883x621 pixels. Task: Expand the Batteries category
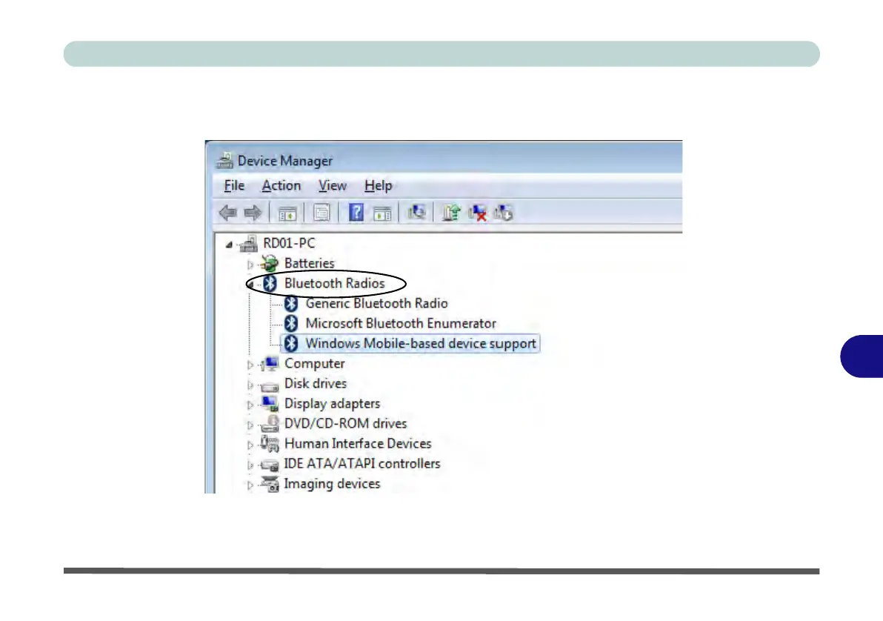250,265
